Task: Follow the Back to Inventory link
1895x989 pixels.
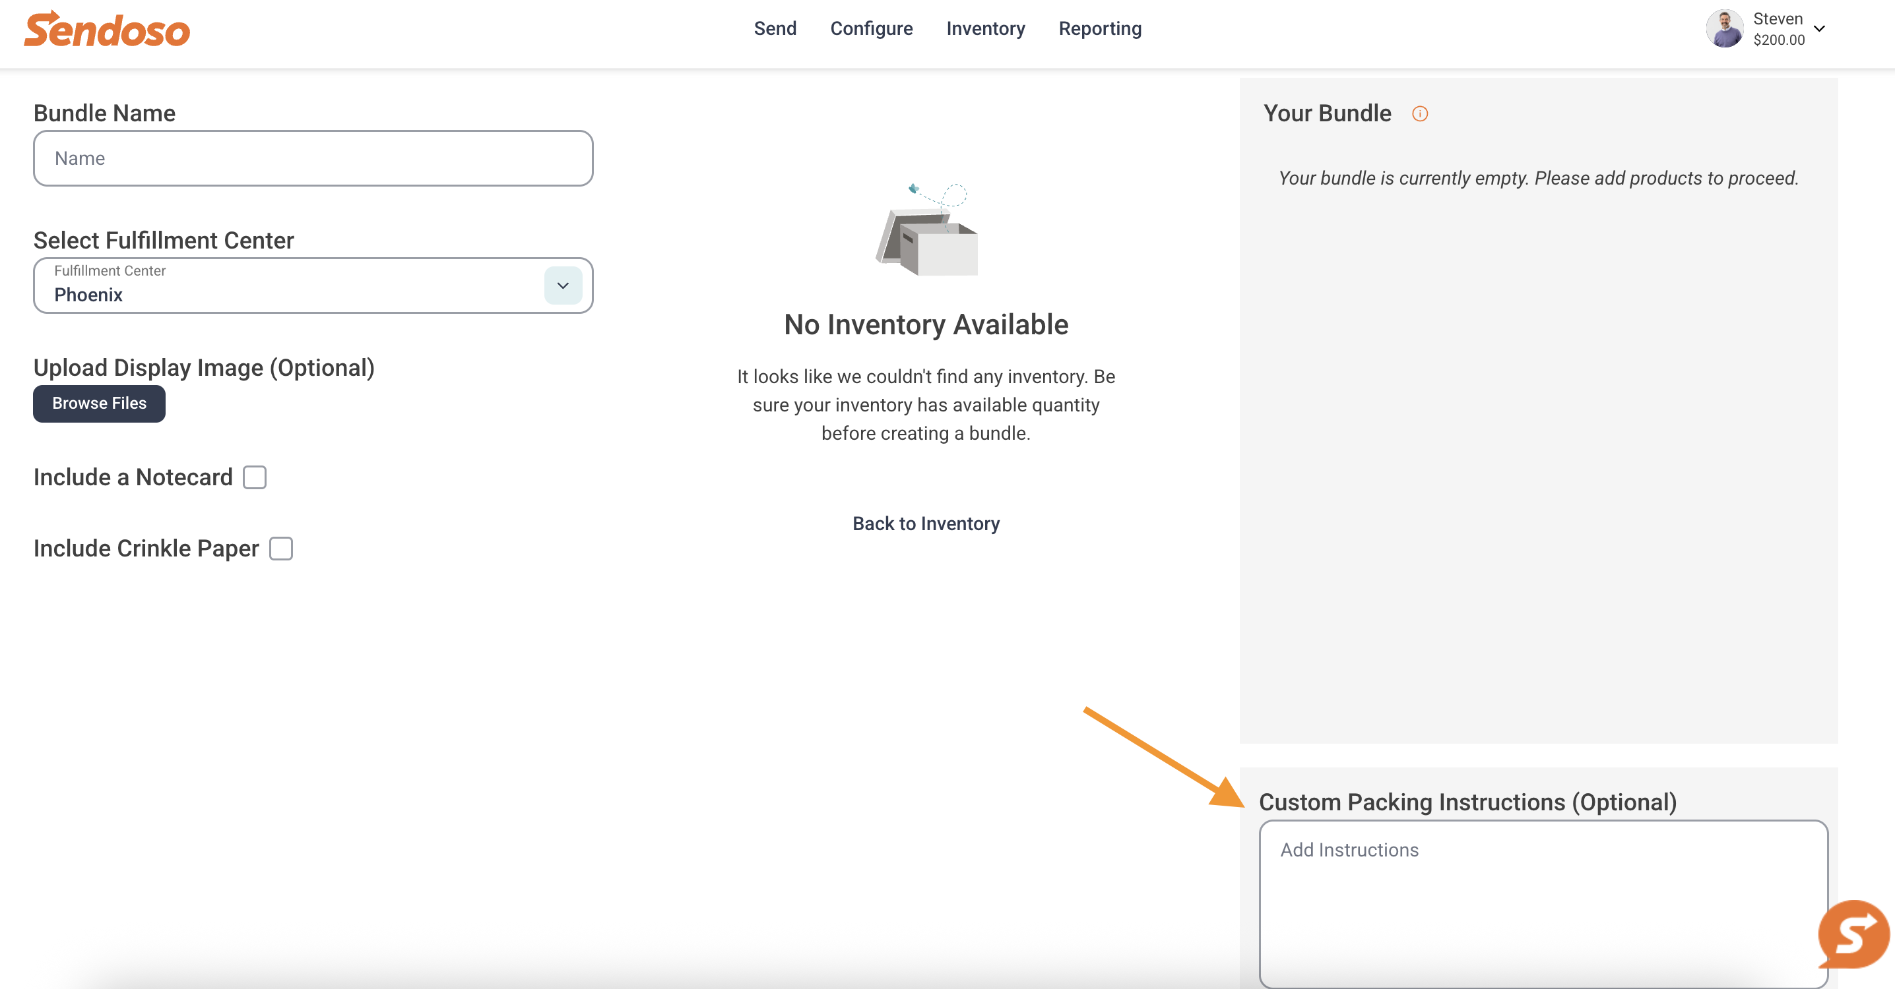Action: pos(926,524)
